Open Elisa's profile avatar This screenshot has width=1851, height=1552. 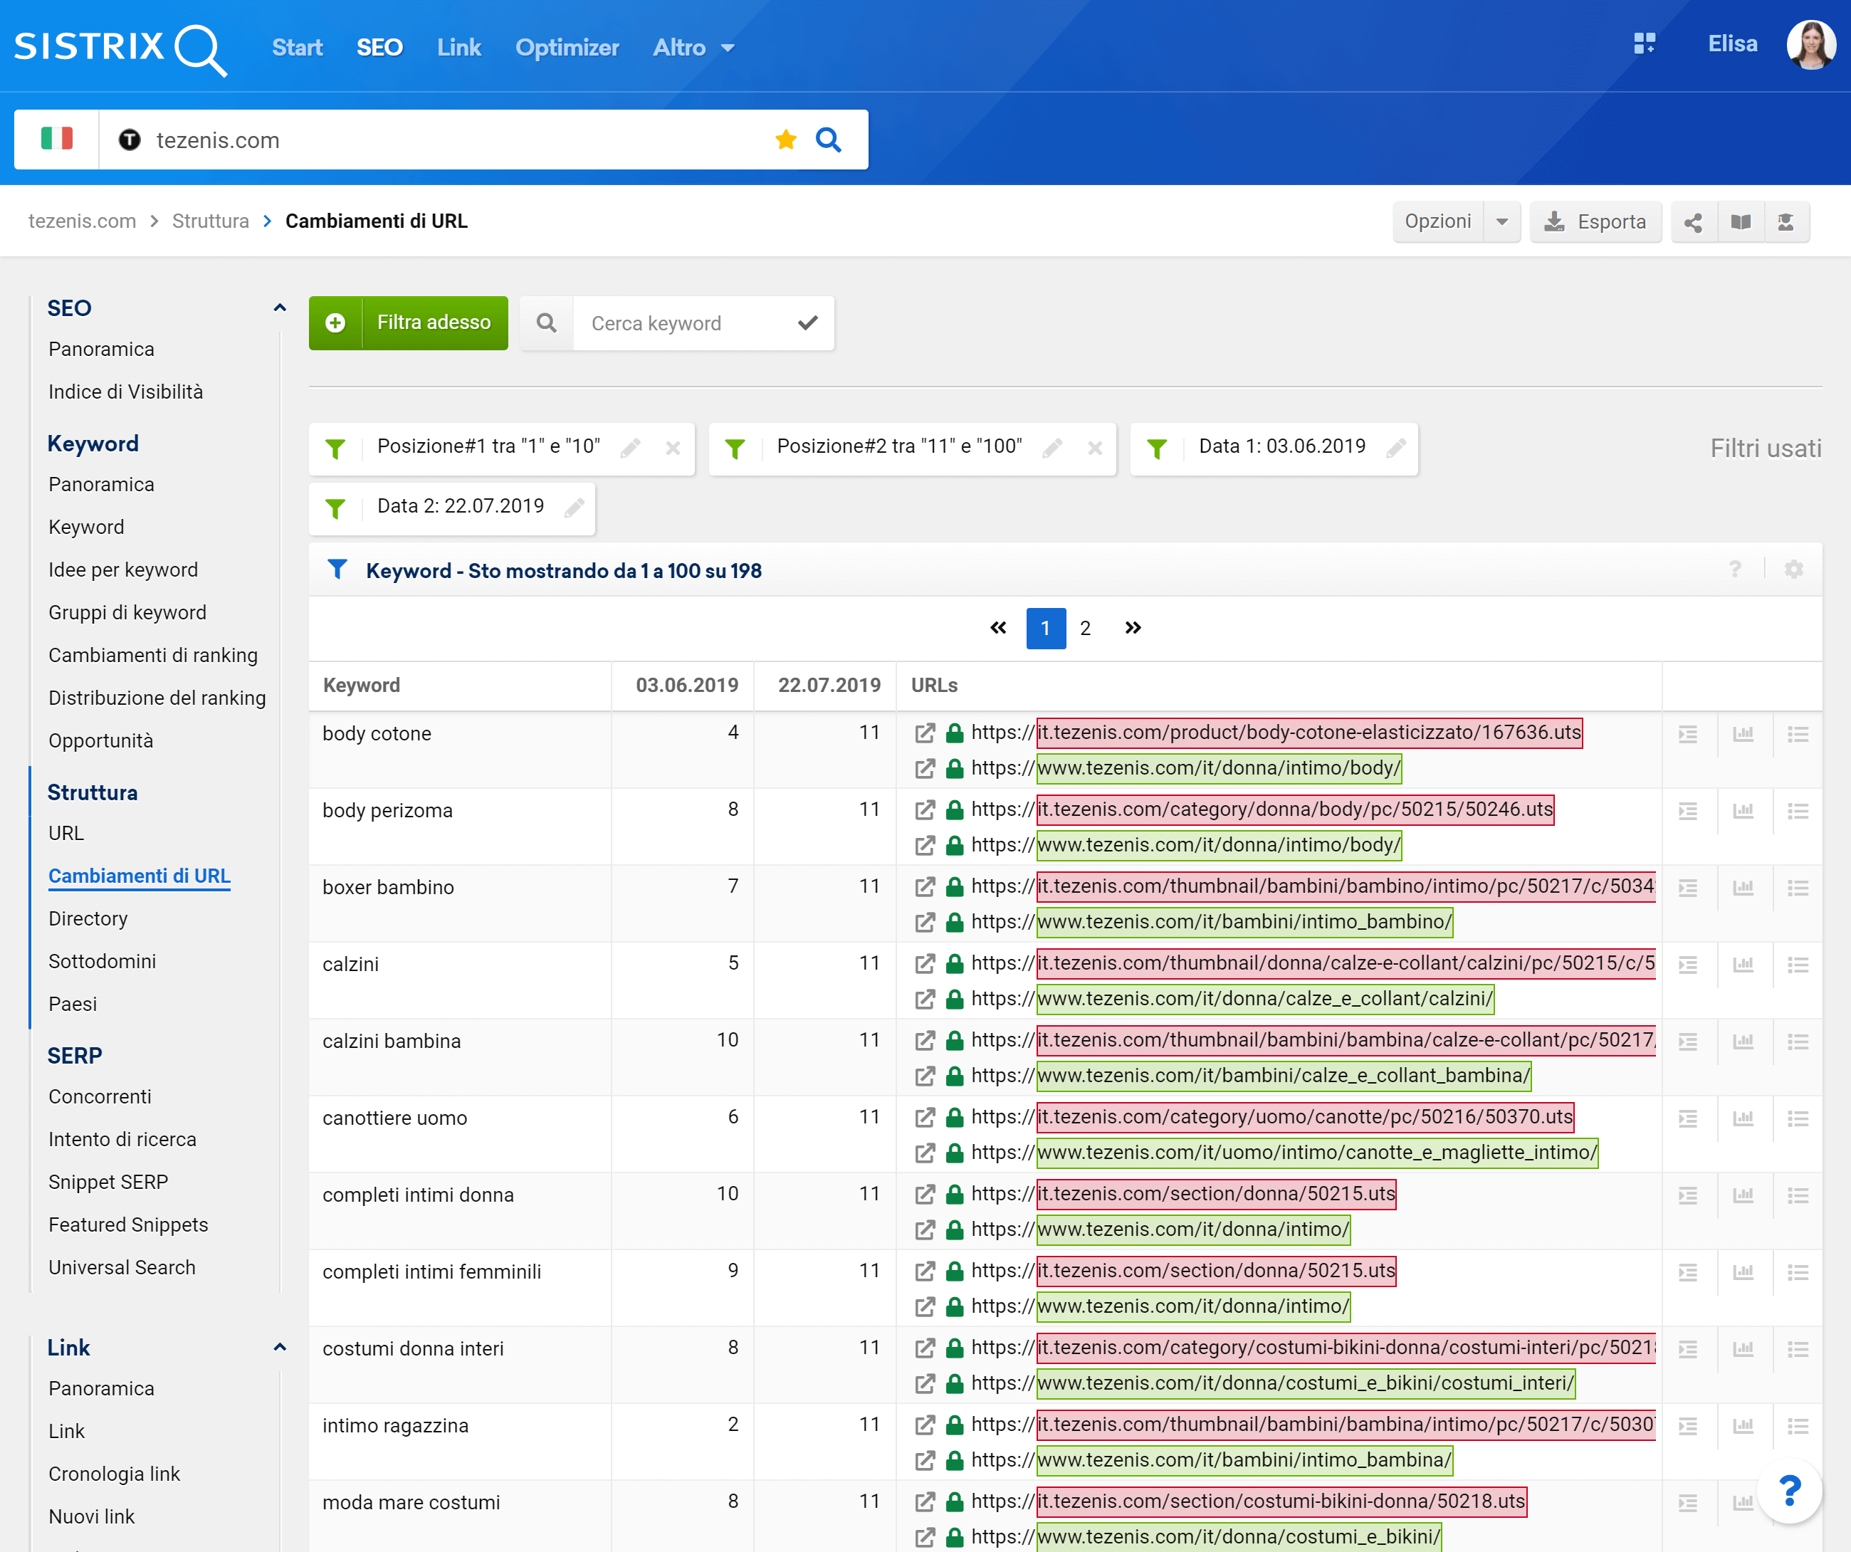click(x=1810, y=44)
